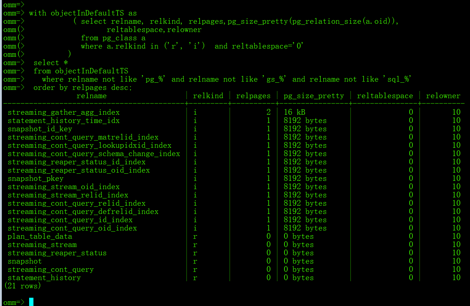The height and width of the screenshot is (306, 470).
Task: Click the 'with objectInDefaultTS as' line
Action: (x=83, y=13)
